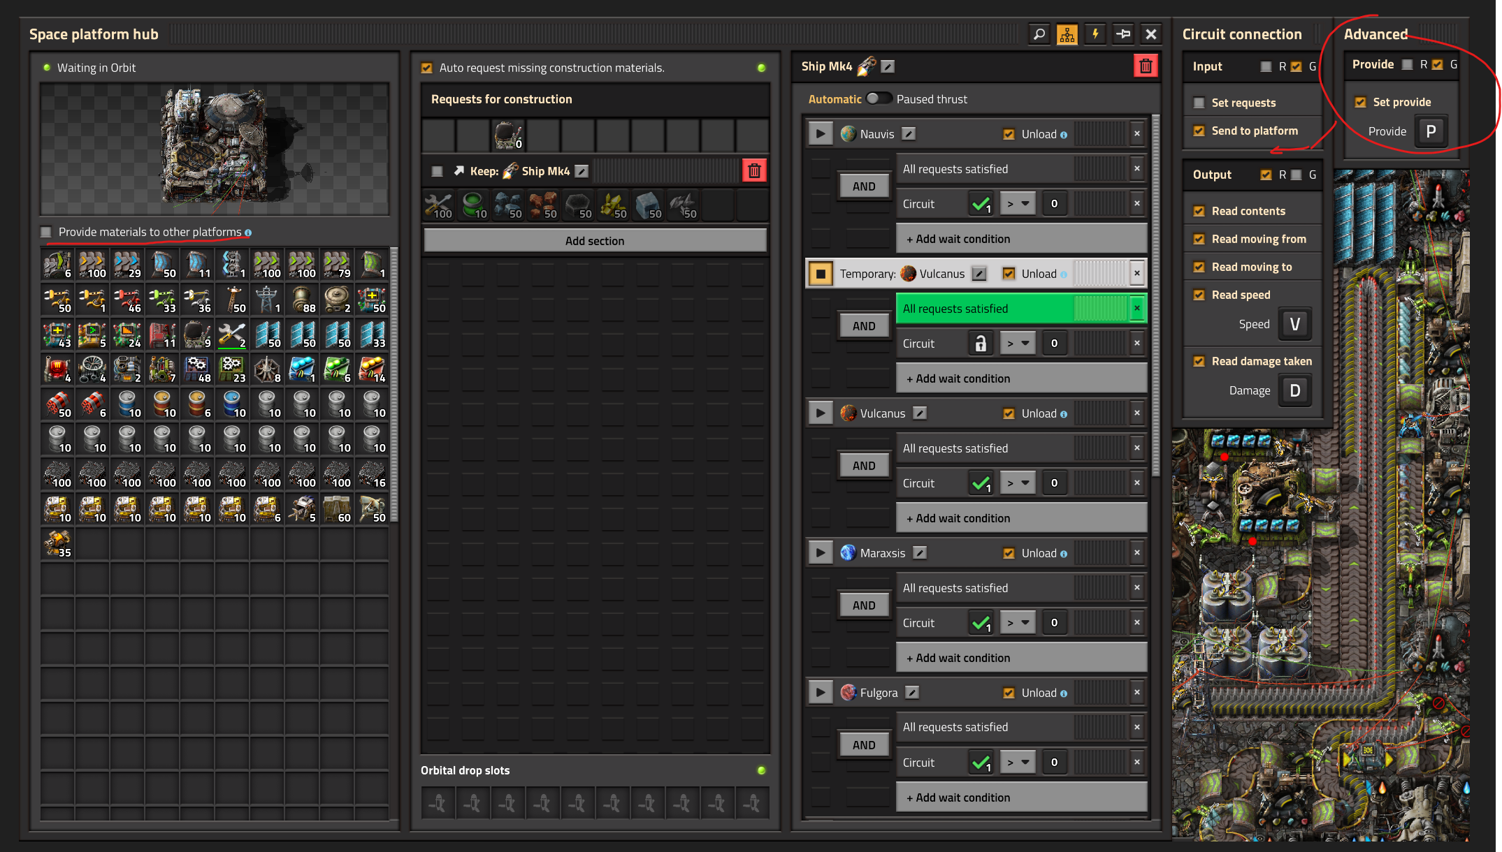Click the schedule list scrollbar
1502x852 pixels.
[x=1155, y=296]
